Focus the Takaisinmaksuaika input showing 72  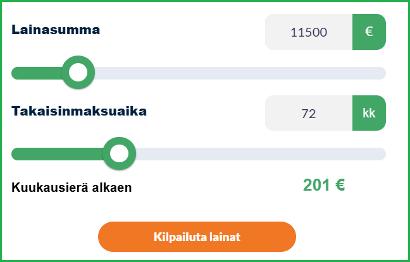[x=308, y=113]
